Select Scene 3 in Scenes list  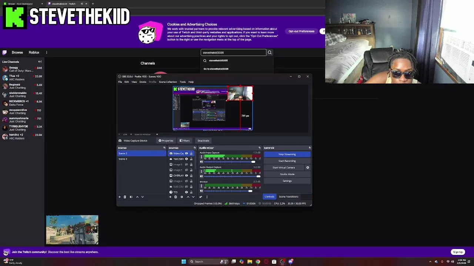(x=142, y=159)
